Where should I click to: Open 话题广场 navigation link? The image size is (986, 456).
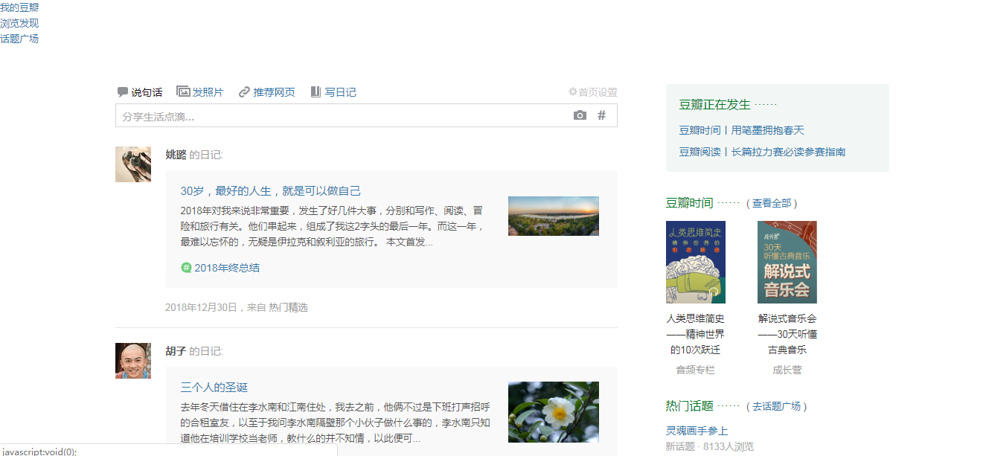19,39
